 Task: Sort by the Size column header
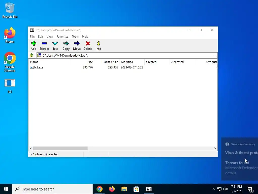[x=81, y=62]
